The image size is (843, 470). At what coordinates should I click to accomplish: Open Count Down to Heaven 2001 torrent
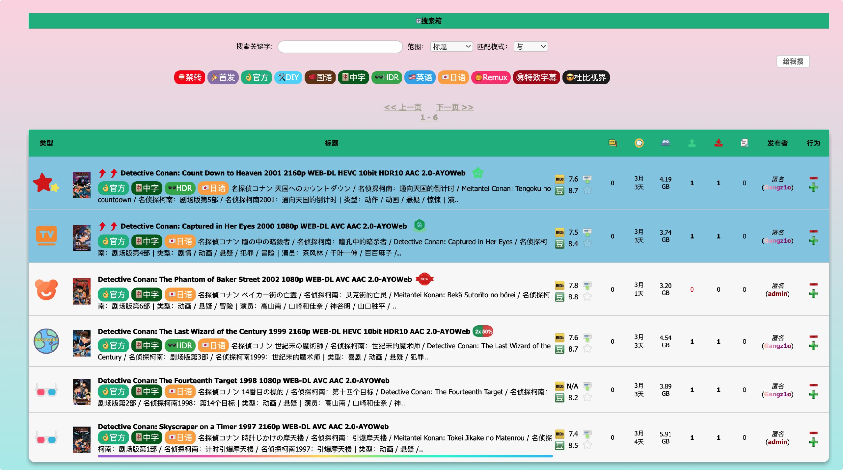(293, 173)
